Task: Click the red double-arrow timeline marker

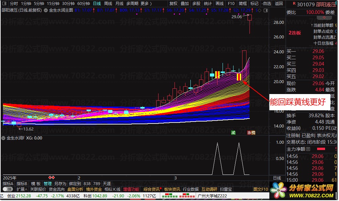Action: pyautogui.click(x=51, y=177)
